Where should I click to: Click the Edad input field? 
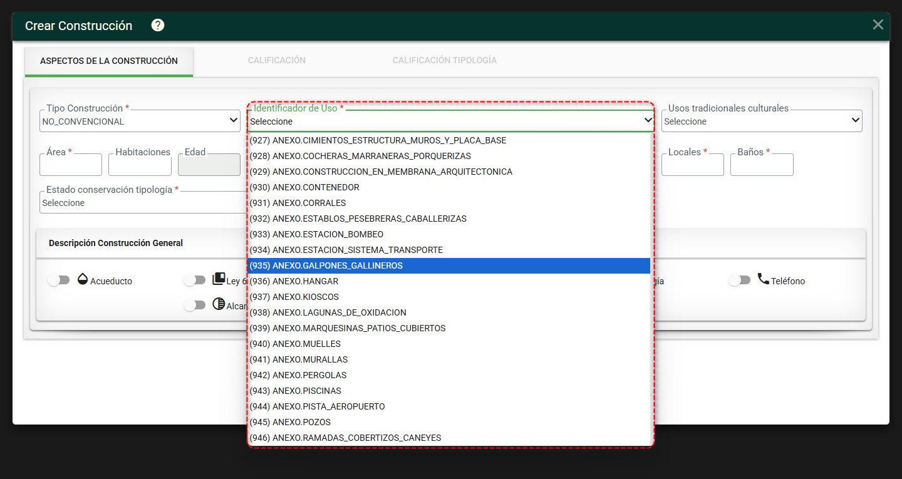[209, 165]
